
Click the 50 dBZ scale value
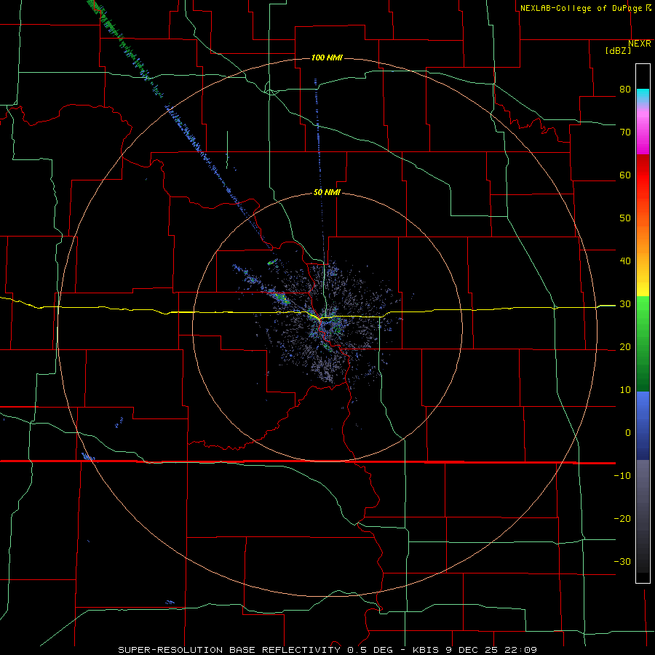625,218
